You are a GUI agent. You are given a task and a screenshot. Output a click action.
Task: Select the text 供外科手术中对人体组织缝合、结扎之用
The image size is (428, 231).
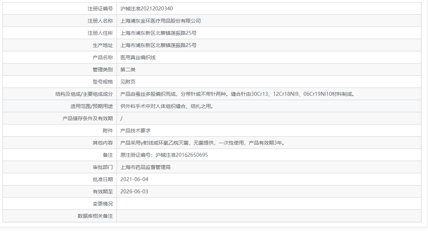pos(167,106)
